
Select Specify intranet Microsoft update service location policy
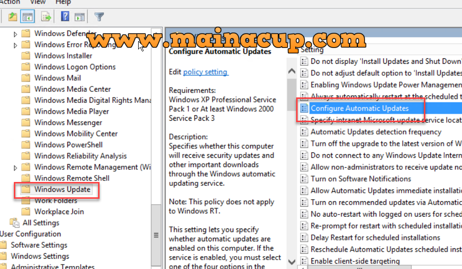pos(386,120)
